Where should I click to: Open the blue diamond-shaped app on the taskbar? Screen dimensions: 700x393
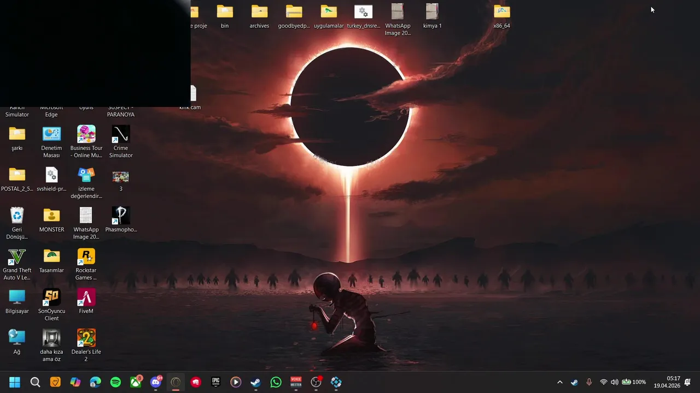(x=336, y=382)
